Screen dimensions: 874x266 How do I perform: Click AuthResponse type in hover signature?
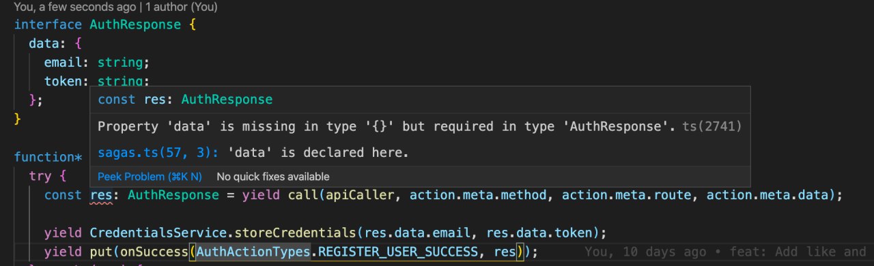227,100
